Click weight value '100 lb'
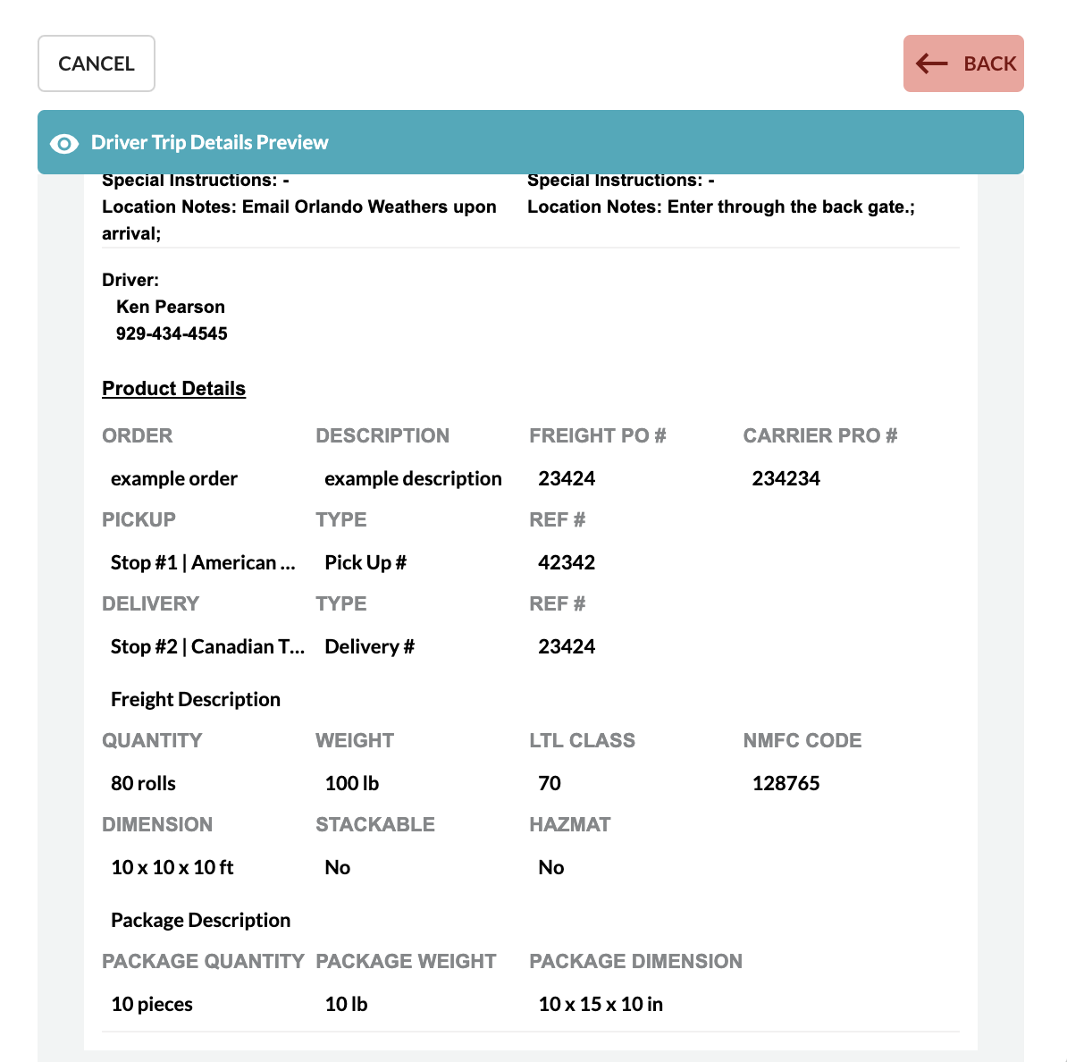This screenshot has width=1067, height=1062. tap(352, 783)
